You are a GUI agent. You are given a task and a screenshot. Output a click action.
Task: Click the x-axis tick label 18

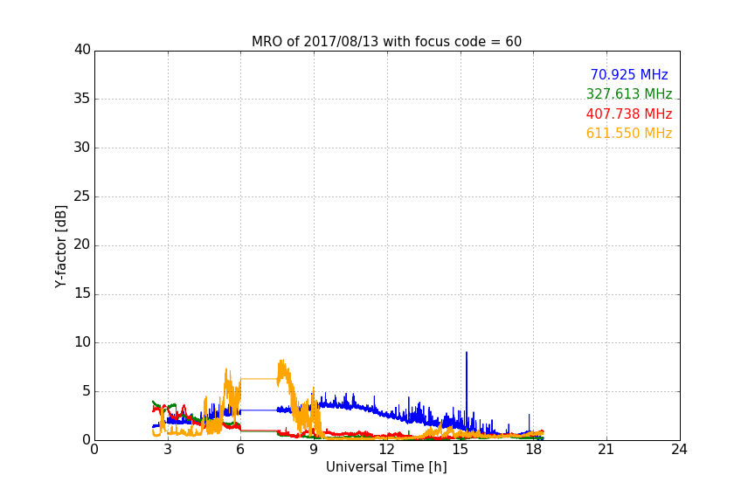click(534, 450)
